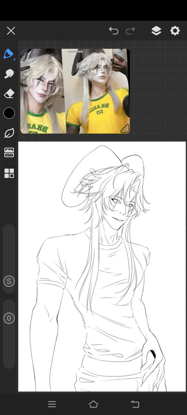The image size is (187, 415).
Task: Open the four-square grid menu icon
Action: 9,173
